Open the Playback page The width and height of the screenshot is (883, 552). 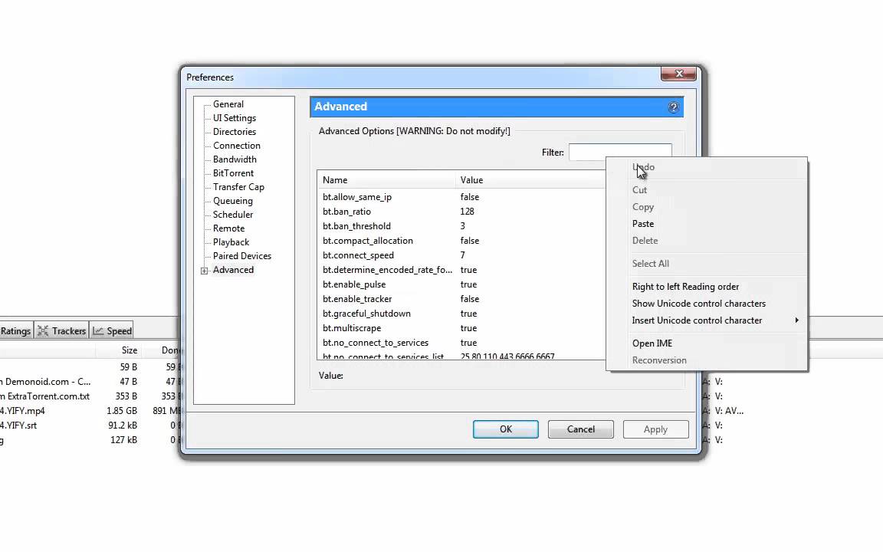click(231, 242)
